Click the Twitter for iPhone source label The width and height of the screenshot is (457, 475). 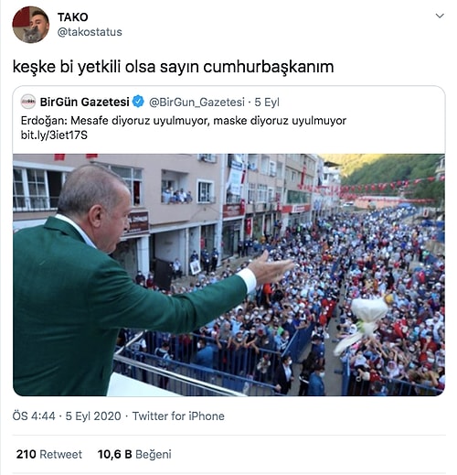[178, 416]
